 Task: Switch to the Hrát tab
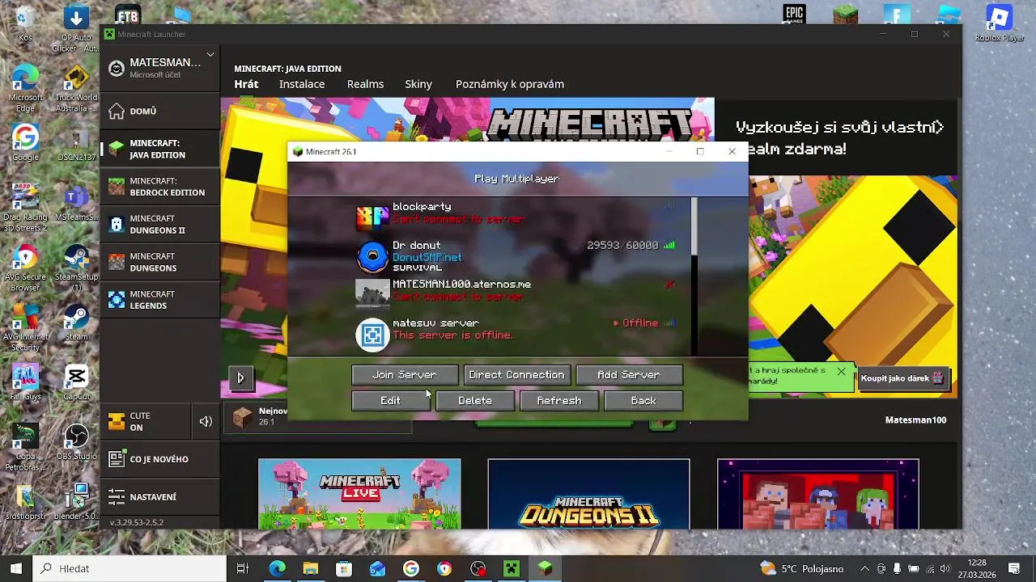click(246, 84)
